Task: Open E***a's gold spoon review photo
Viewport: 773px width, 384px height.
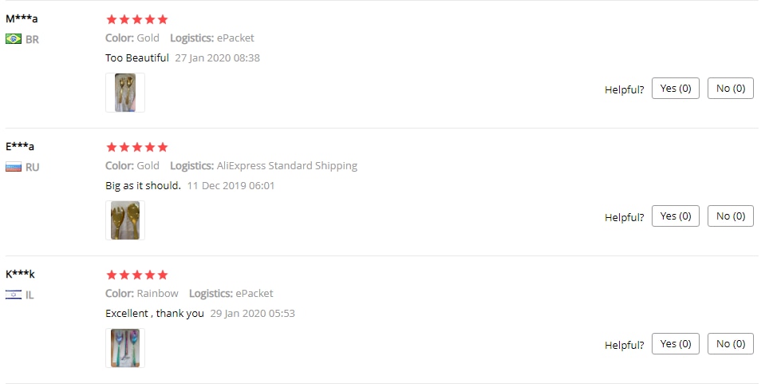Action: pyautogui.click(x=125, y=220)
